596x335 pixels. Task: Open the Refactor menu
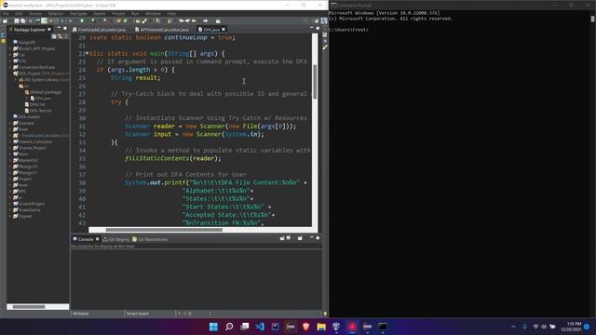point(56,14)
